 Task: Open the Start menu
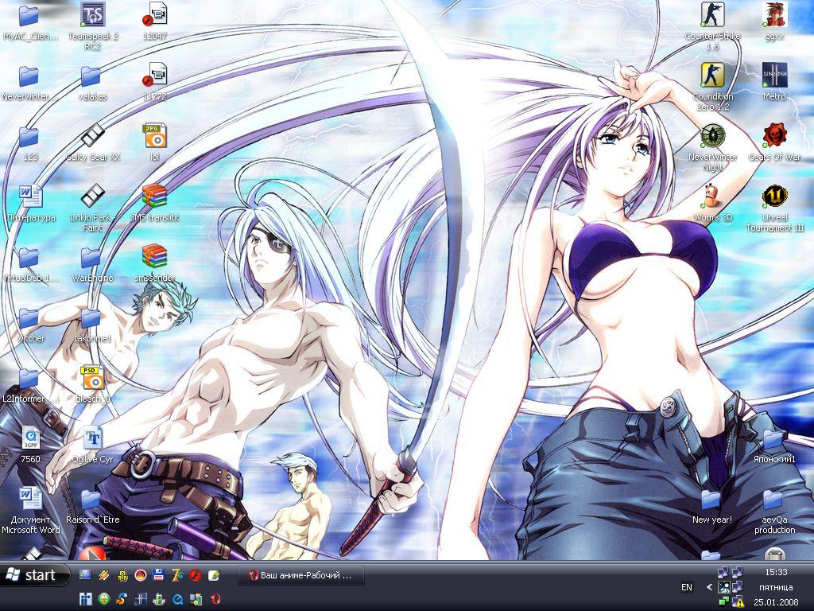(35, 574)
